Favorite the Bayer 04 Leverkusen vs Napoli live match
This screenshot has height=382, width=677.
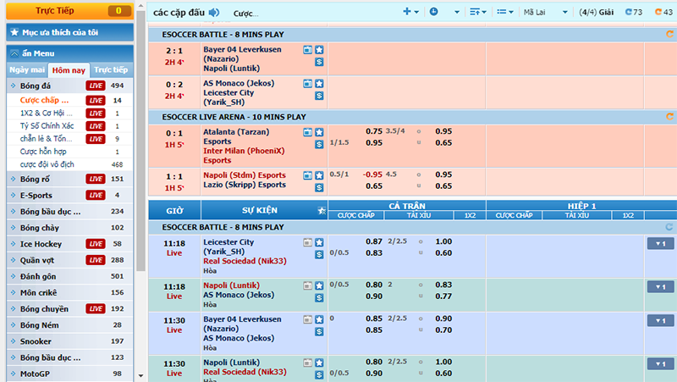pyautogui.click(x=319, y=50)
